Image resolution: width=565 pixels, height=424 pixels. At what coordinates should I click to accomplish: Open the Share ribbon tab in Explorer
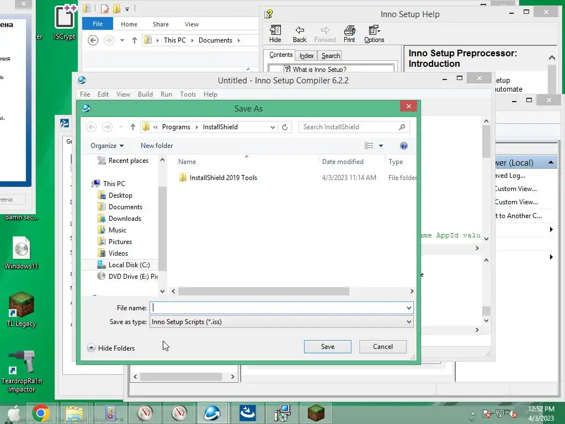pos(161,24)
